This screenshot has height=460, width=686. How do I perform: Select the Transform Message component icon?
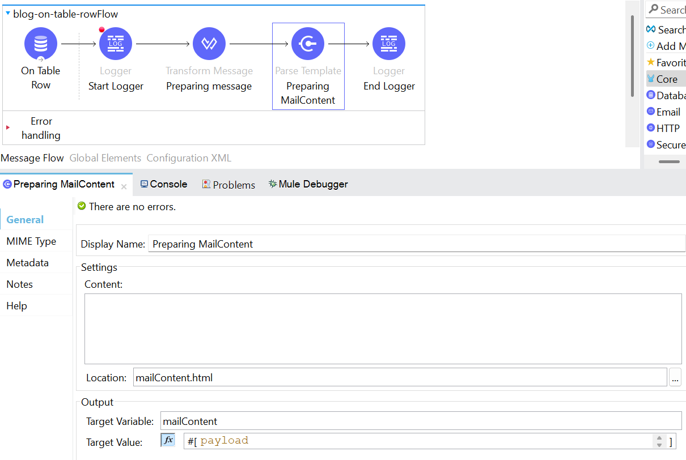(x=209, y=44)
